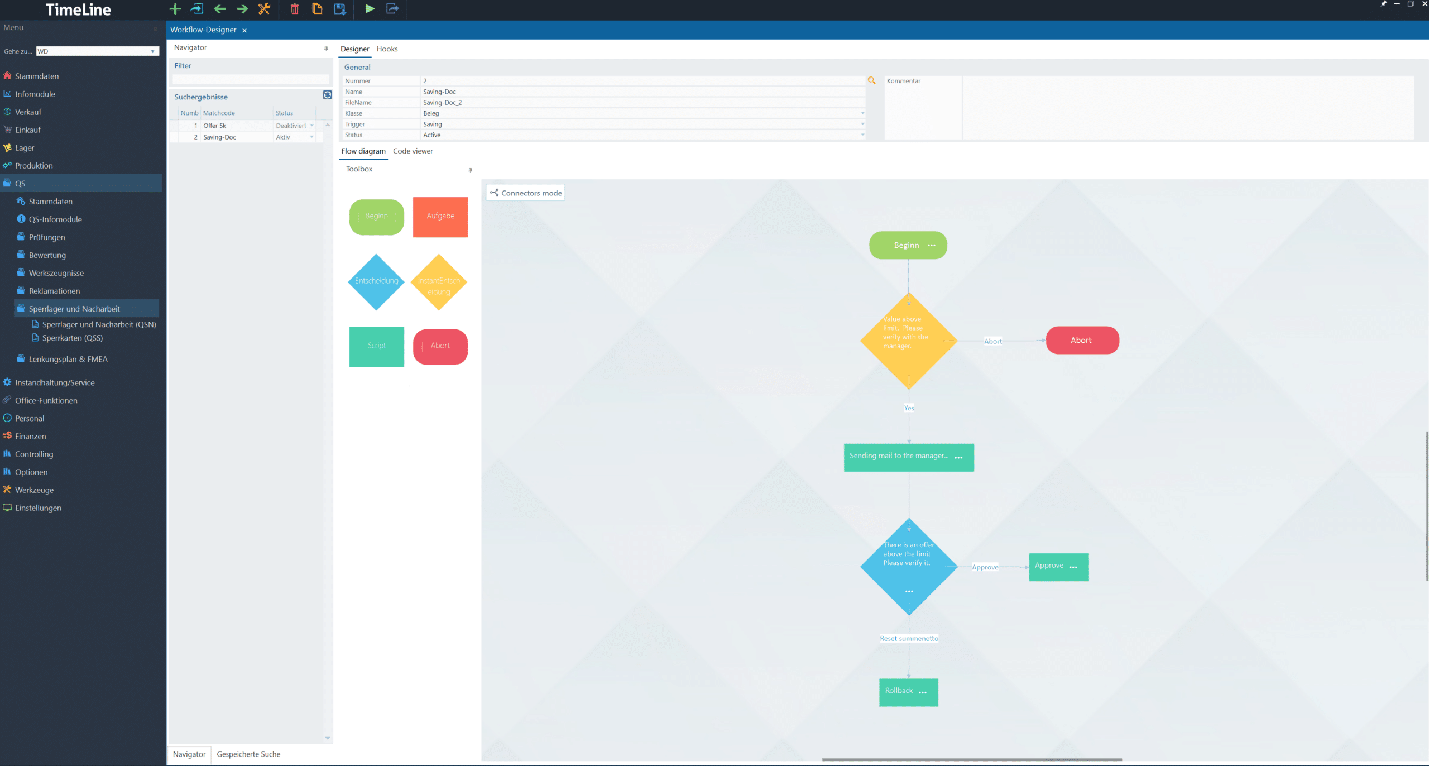This screenshot has width=1429, height=766.
Task: Click the orange copy document icon
Action: [317, 9]
